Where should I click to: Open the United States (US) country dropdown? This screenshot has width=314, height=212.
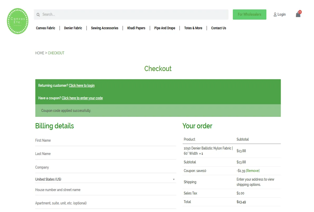105,179
